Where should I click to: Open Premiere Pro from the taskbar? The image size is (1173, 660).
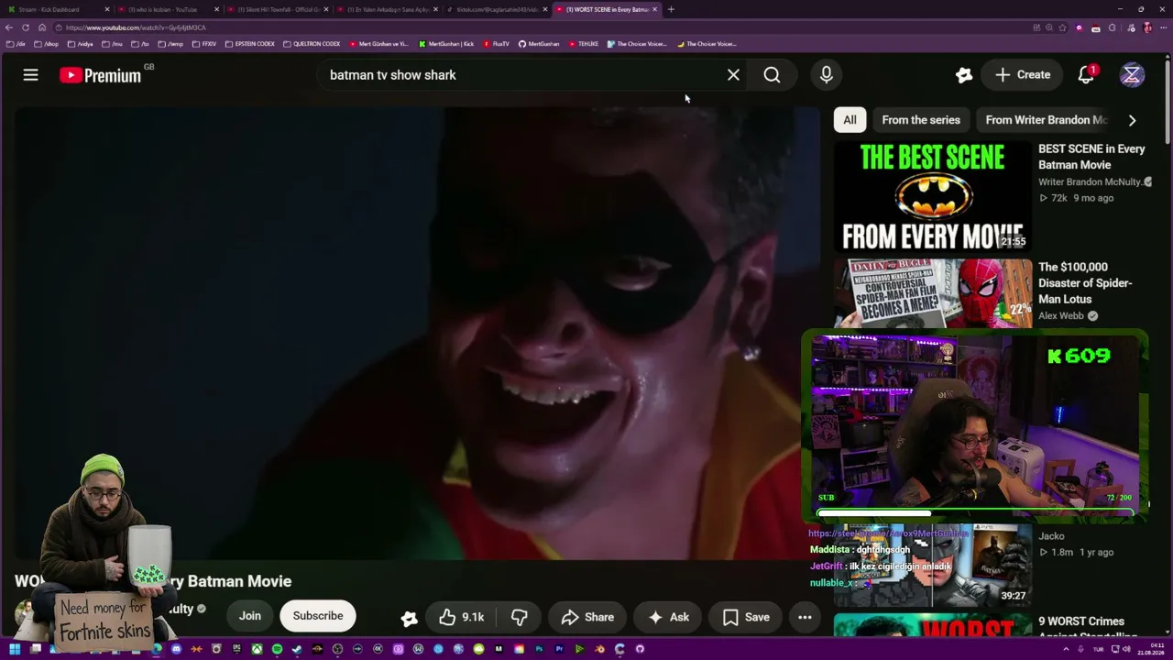(559, 649)
